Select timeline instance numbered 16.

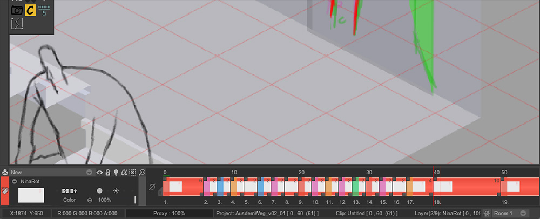(400, 187)
